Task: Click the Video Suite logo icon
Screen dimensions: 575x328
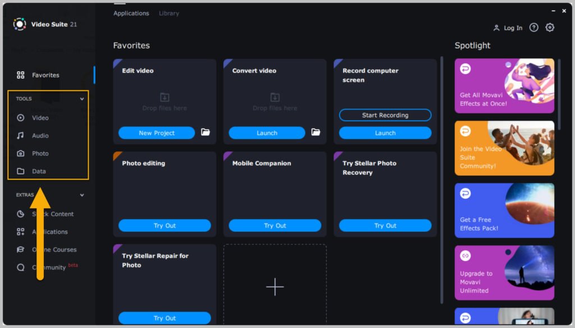Action: click(x=20, y=24)
